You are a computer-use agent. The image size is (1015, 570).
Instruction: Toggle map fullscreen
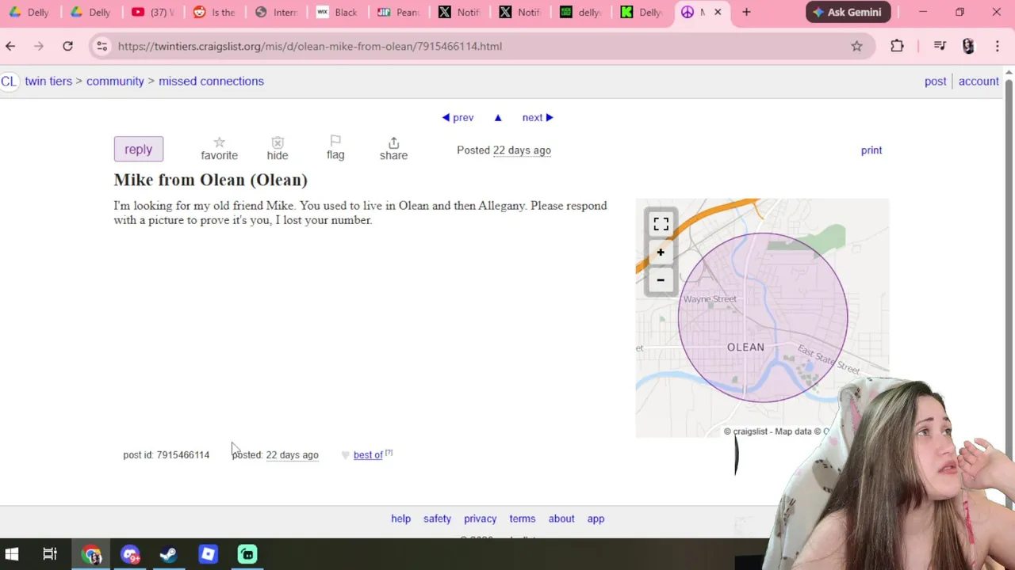(661, 224)
